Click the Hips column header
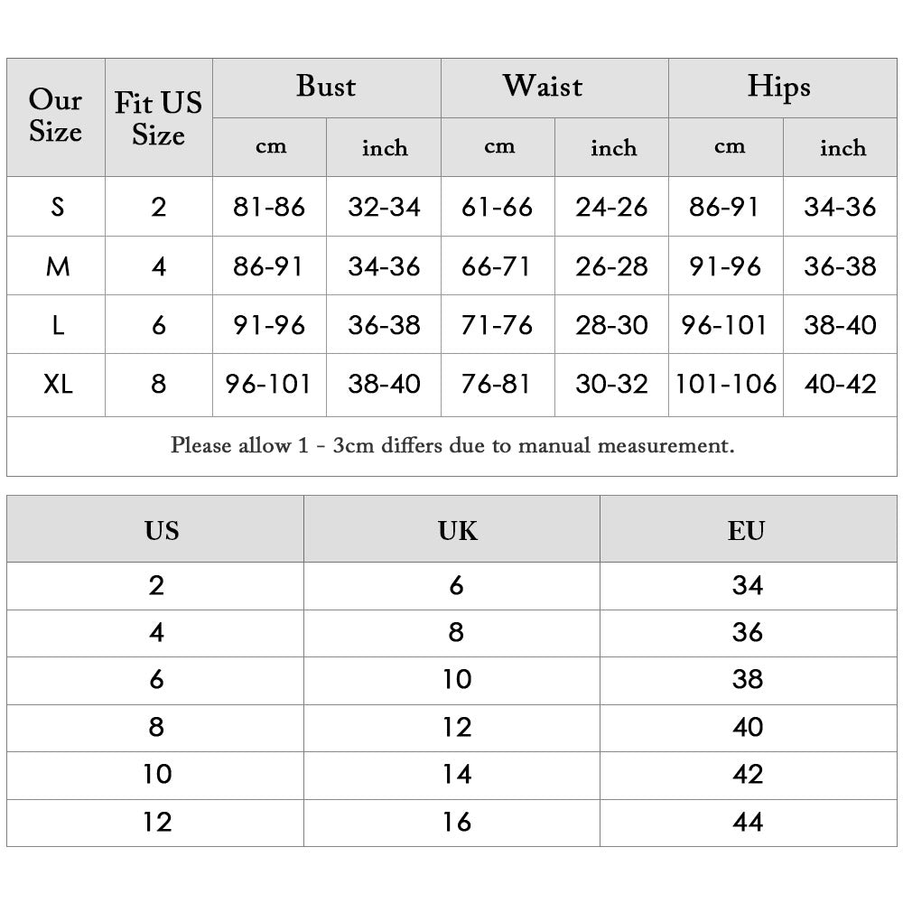903x903 pixels. coord(778,88)
